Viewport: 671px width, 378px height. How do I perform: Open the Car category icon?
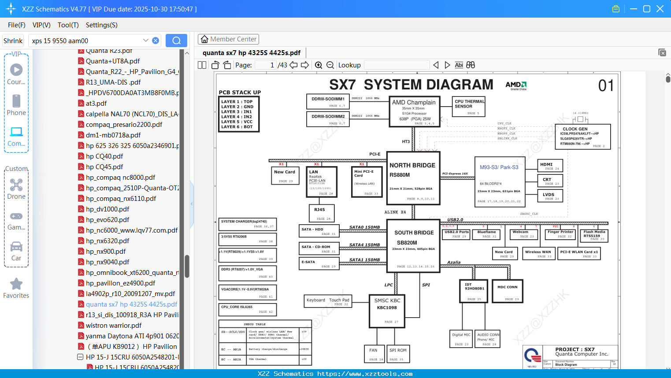(x=16, y=251)
